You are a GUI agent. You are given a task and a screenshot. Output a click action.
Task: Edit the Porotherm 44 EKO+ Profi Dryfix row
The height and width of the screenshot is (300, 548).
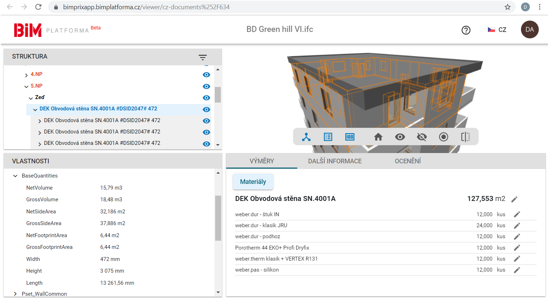pos(517,248)
